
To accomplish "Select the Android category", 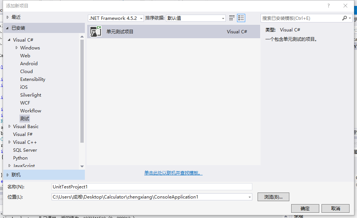I will click(x=28, y=63).
